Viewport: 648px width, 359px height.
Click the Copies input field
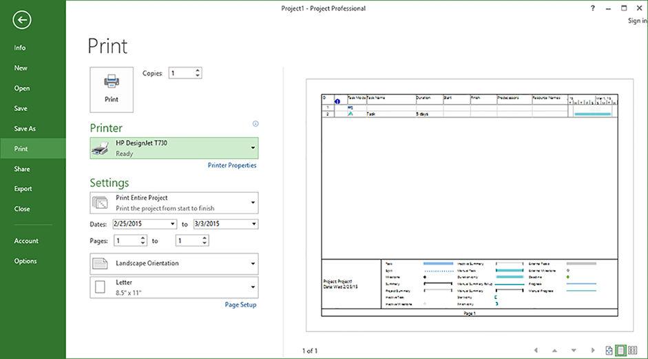181,73
